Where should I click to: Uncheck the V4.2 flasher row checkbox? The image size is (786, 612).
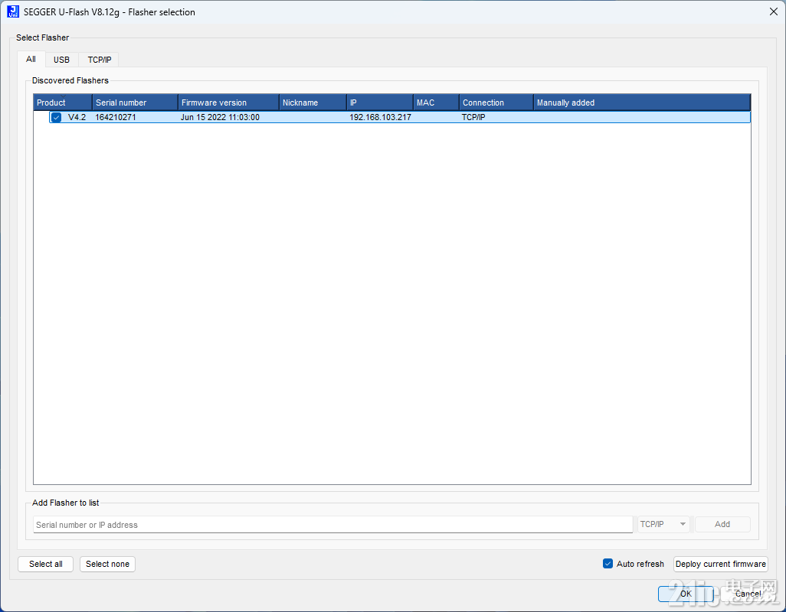[x=56, y=118]
